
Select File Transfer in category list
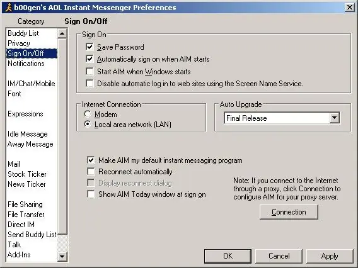[26, 215]
